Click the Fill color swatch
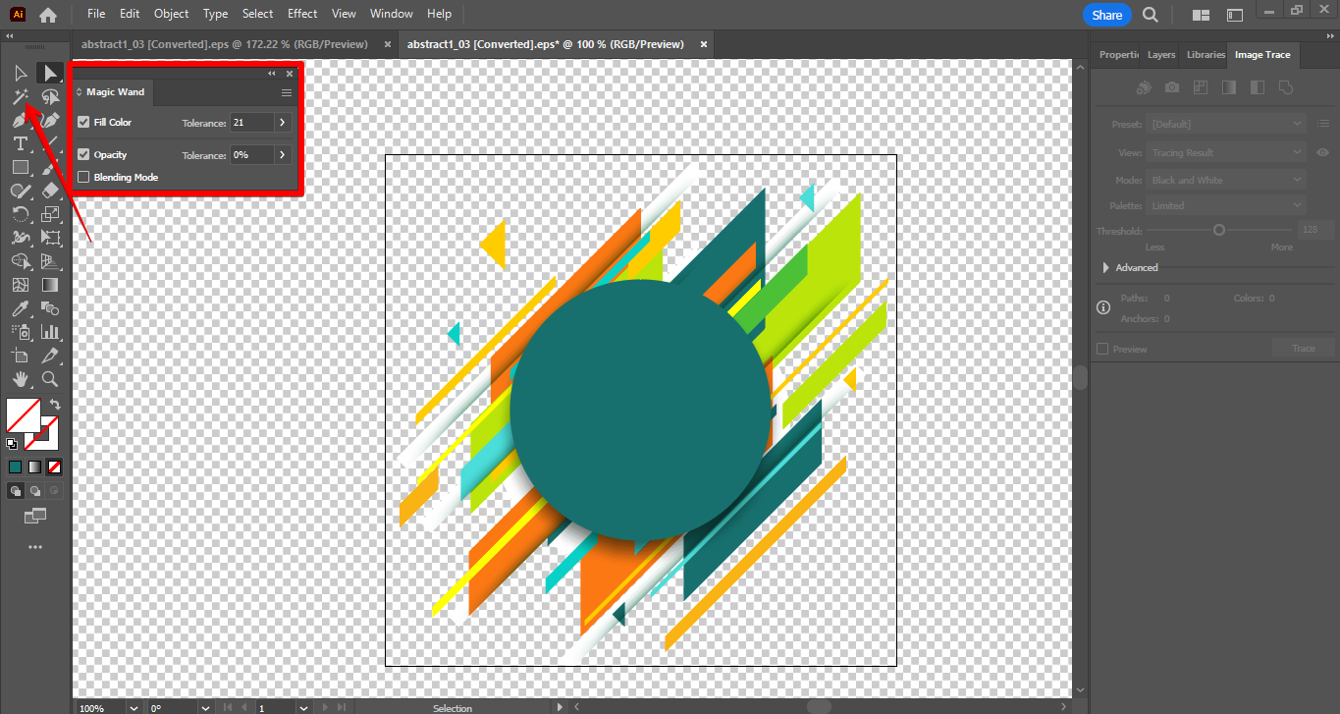This screenshot has height=714, width=1340. [x=24, y=414]
